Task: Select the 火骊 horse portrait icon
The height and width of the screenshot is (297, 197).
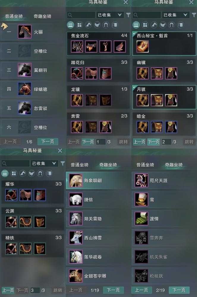Action: [25, 31]
